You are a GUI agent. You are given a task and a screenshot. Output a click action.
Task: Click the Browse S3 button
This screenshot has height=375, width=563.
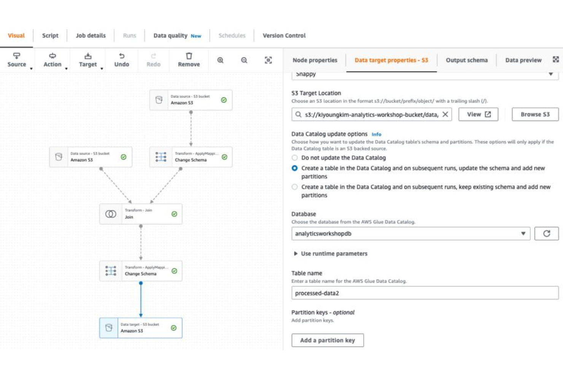[535, 114]
